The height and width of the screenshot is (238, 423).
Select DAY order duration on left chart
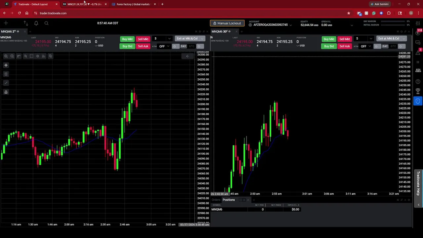183,46
